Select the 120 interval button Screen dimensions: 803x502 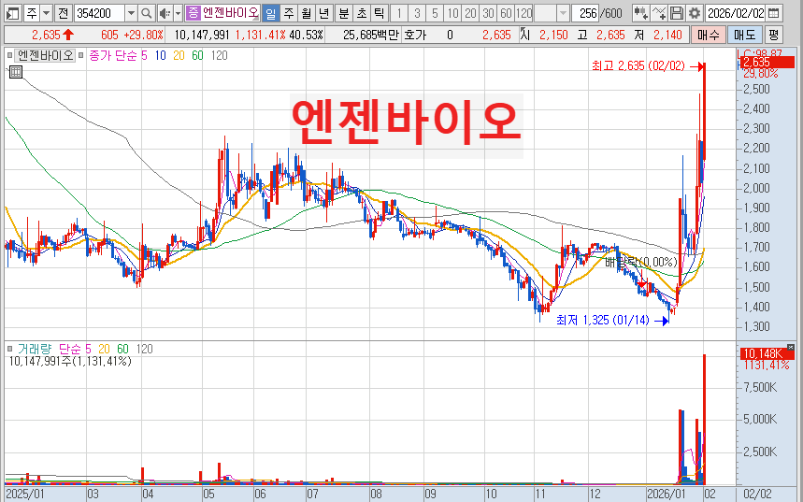tap(523, 13)
